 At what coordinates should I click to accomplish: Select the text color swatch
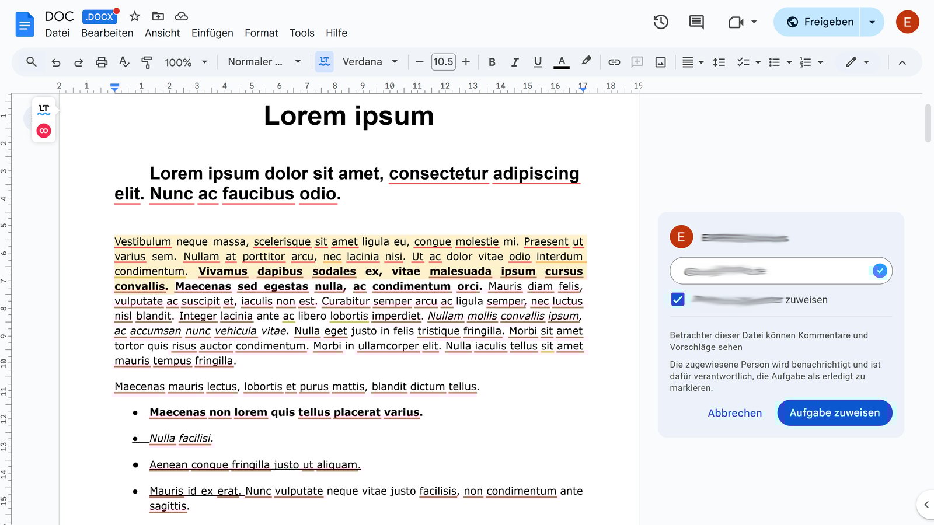coord(560,62)
